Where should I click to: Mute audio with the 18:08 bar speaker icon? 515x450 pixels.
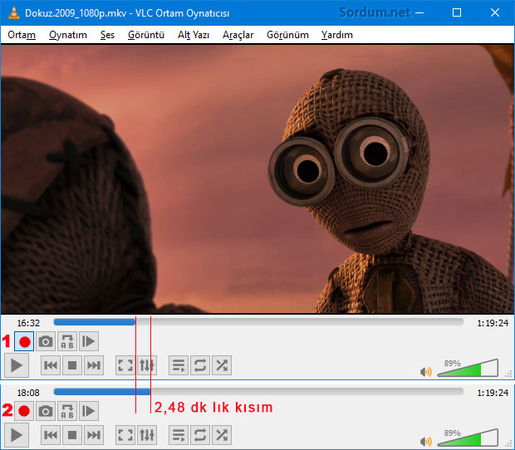pyautogui.click(x=426, y=441)
